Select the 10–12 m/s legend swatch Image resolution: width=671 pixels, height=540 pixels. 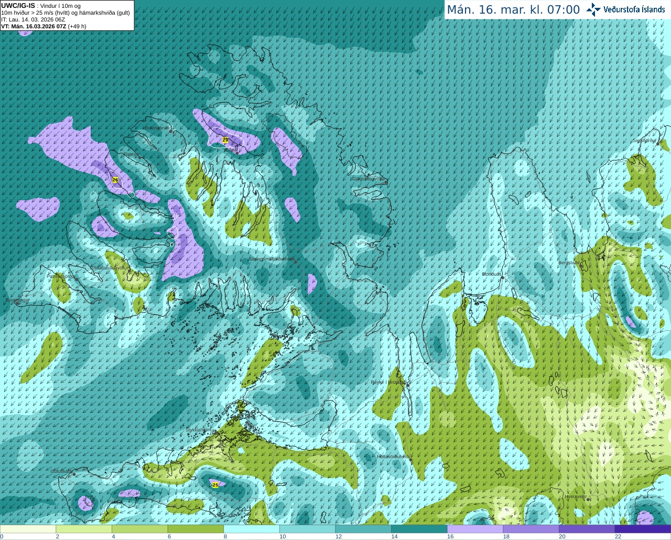click(x=307, y=529)
